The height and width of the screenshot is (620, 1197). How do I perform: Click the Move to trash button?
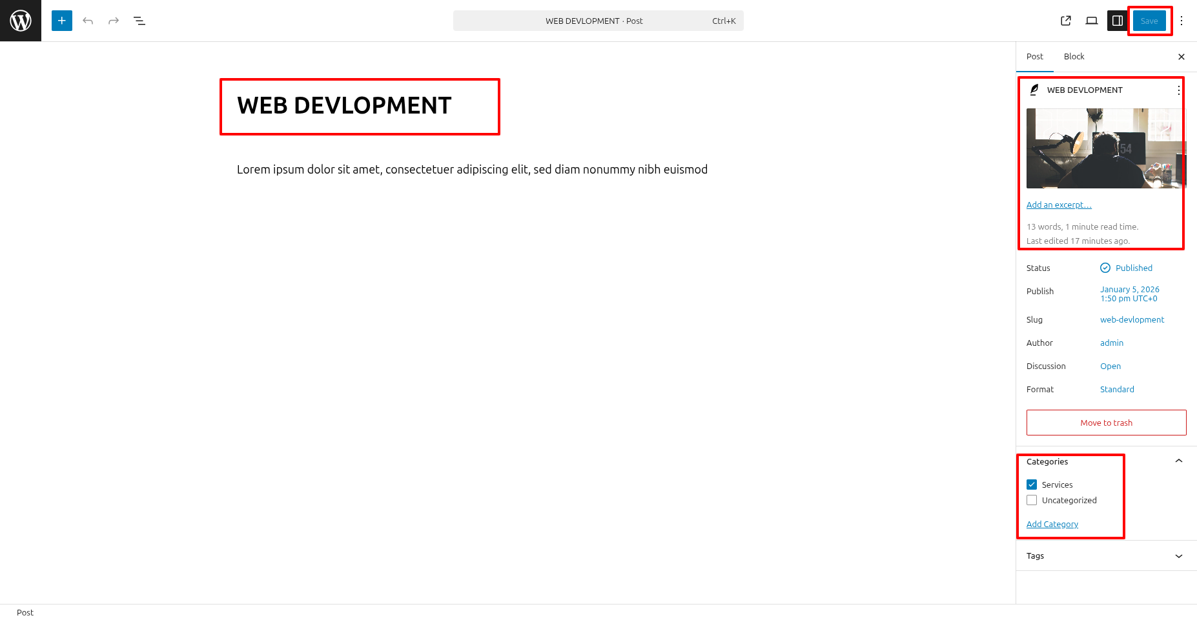point(1106,423)
